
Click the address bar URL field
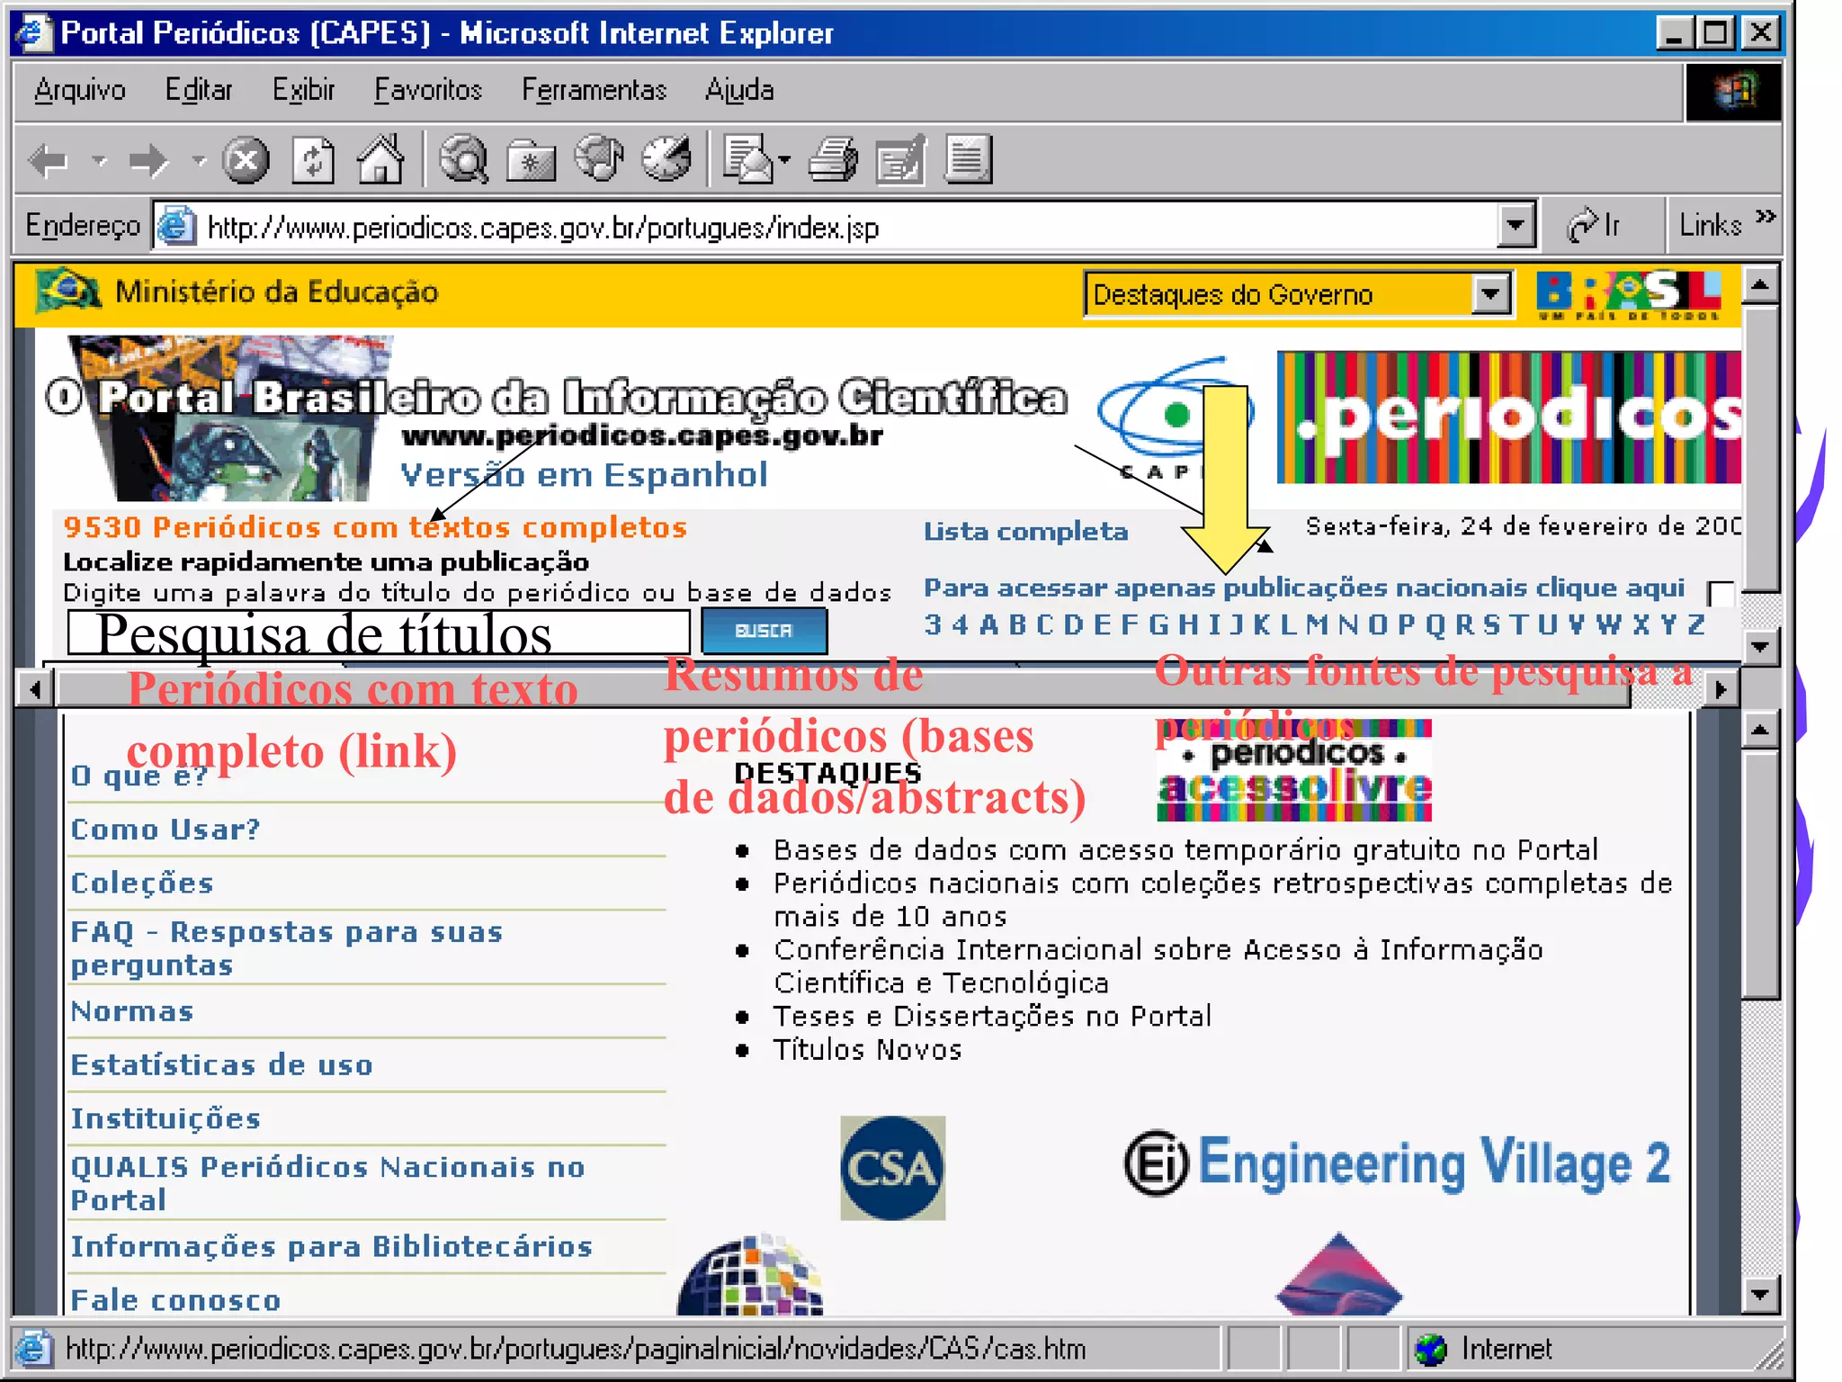[x=845, y=227]
